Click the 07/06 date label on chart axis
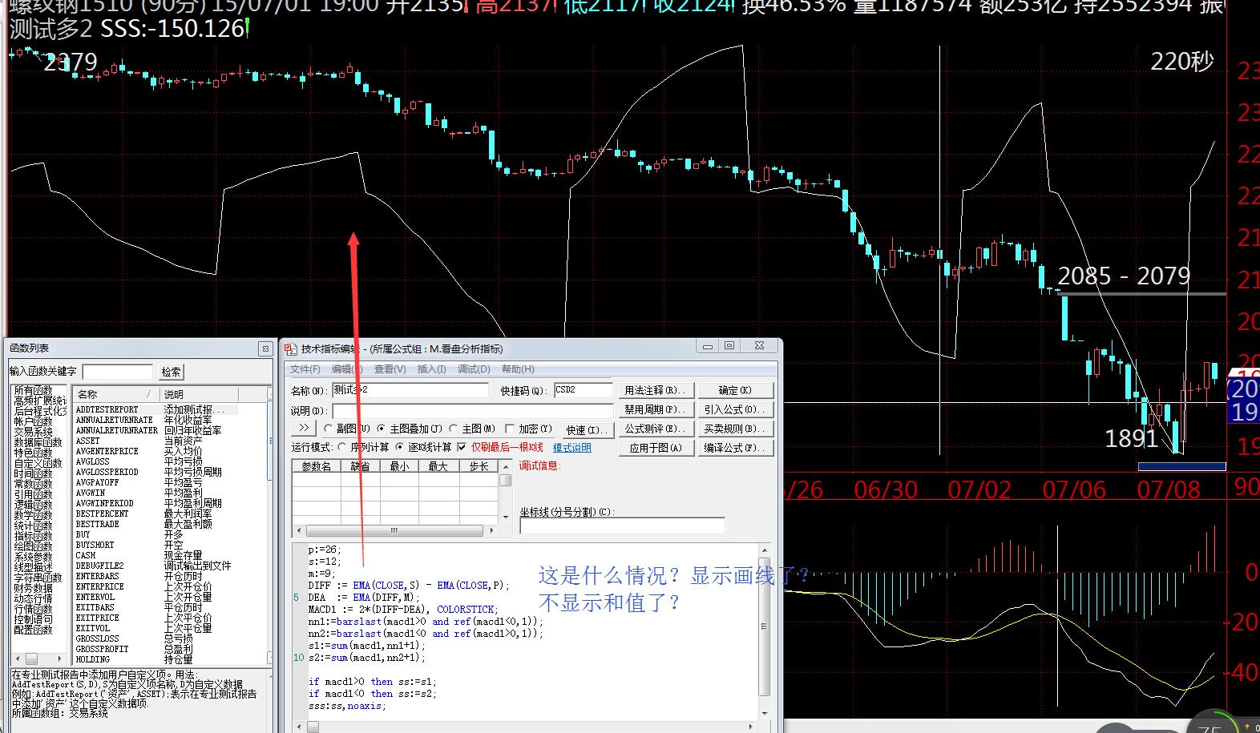This screenshot has height=733, width=1260. pyautogui.click(x=1073, y=489)
